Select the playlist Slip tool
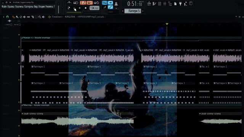 point(29,17)
